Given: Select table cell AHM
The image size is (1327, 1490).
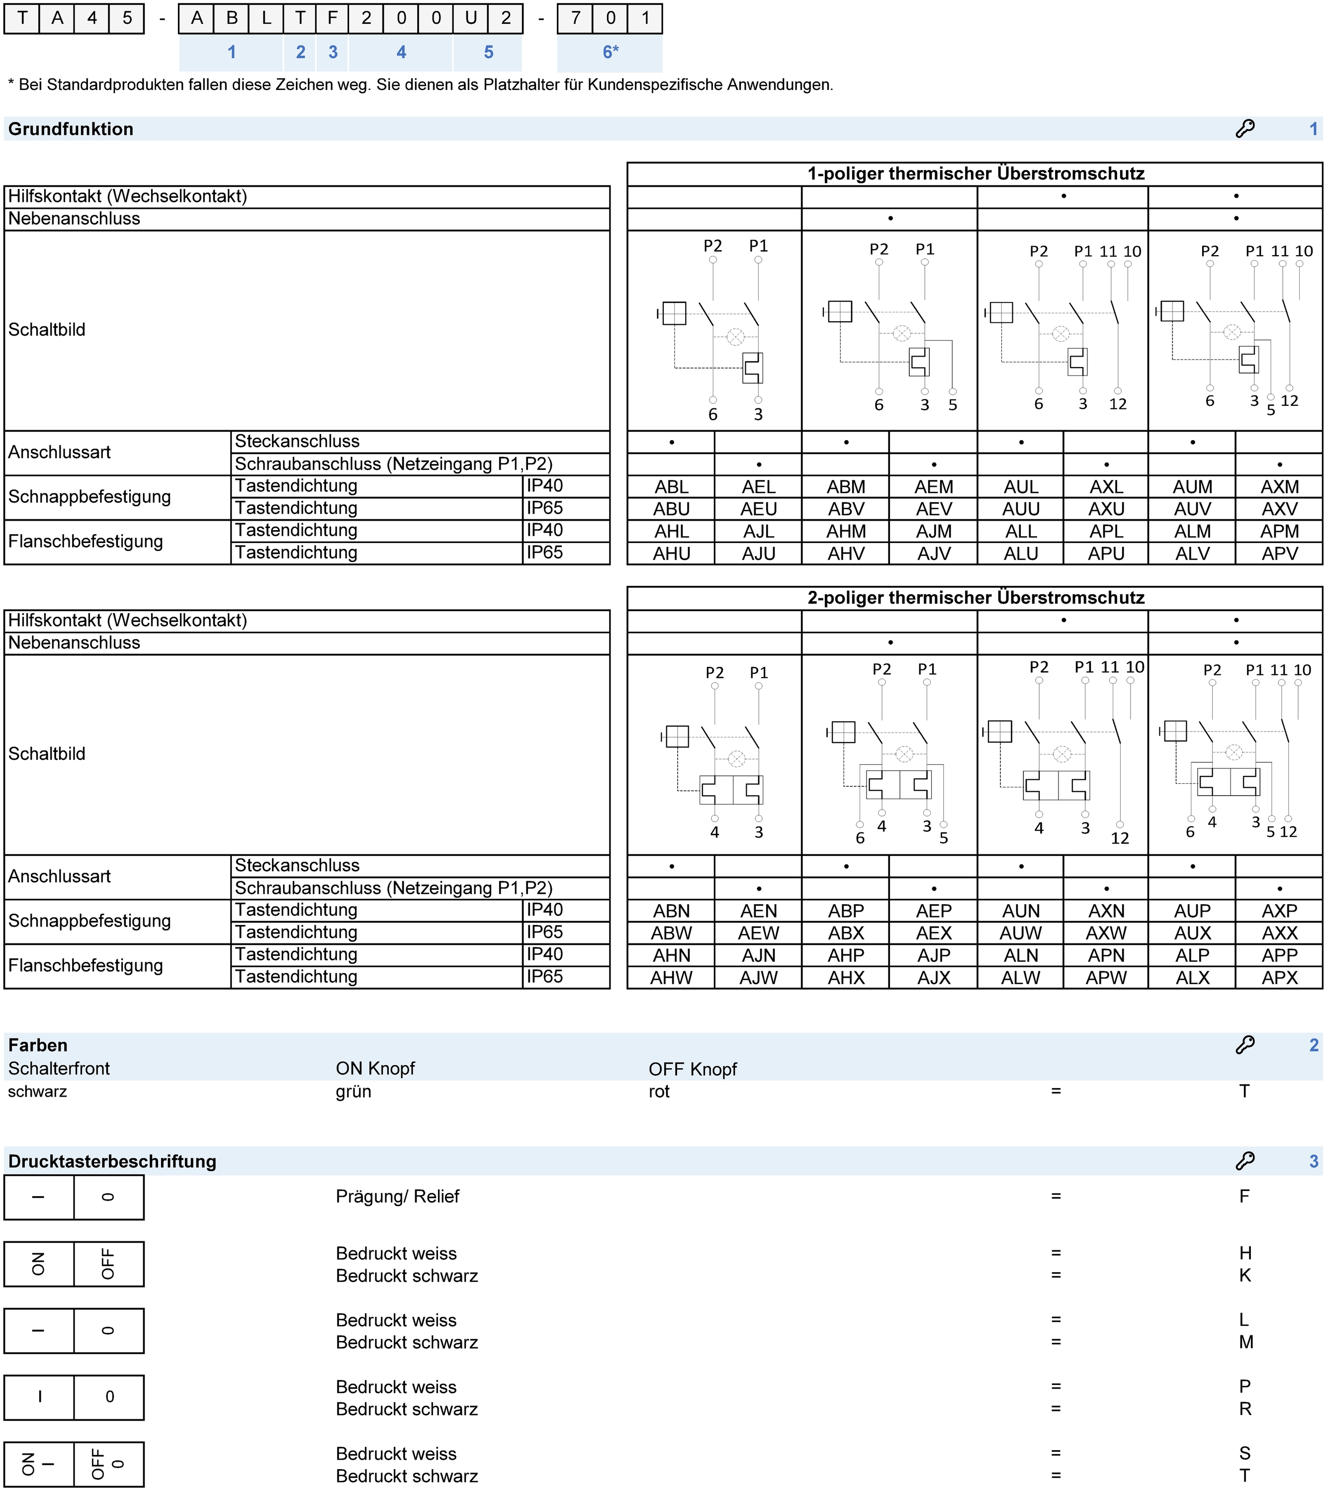Looking at the screenshot, I should pos(846,532).
